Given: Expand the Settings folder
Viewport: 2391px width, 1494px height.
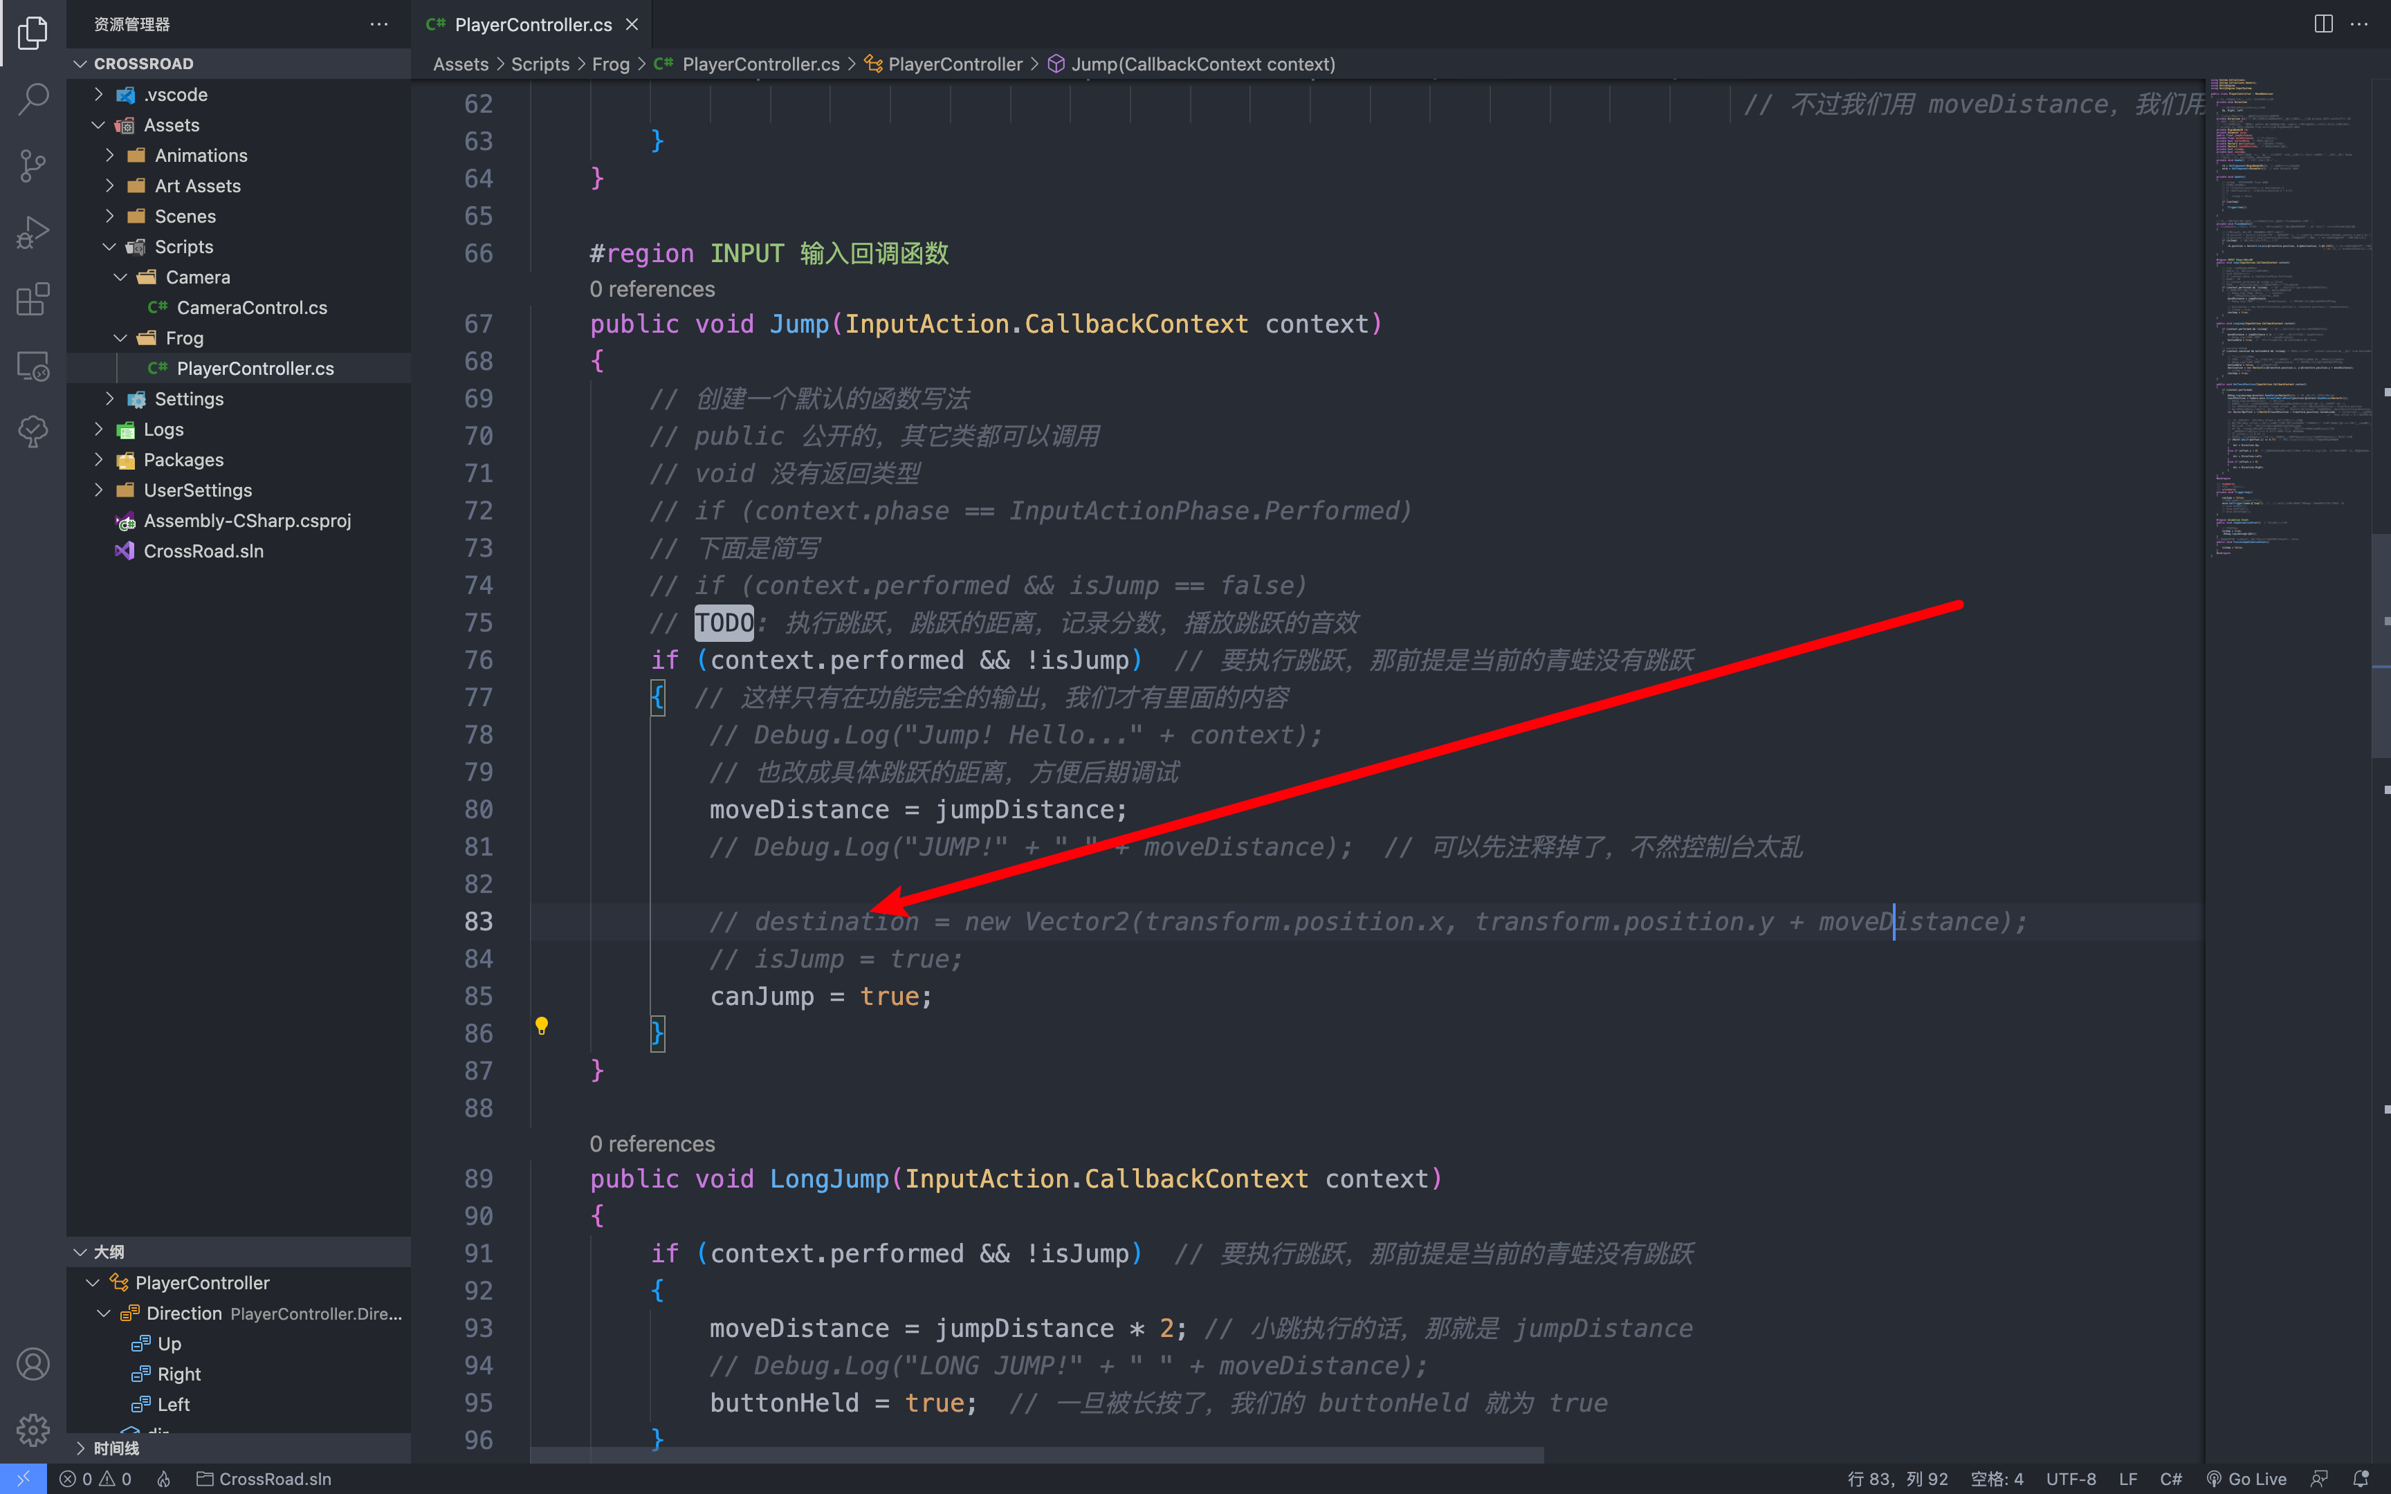Looking at the screenshot, I should 238,399.
